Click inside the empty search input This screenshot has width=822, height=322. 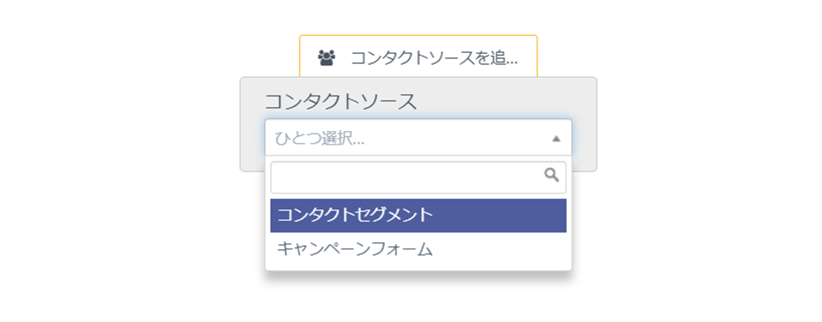pyautogui.click(x=407, y=177)
